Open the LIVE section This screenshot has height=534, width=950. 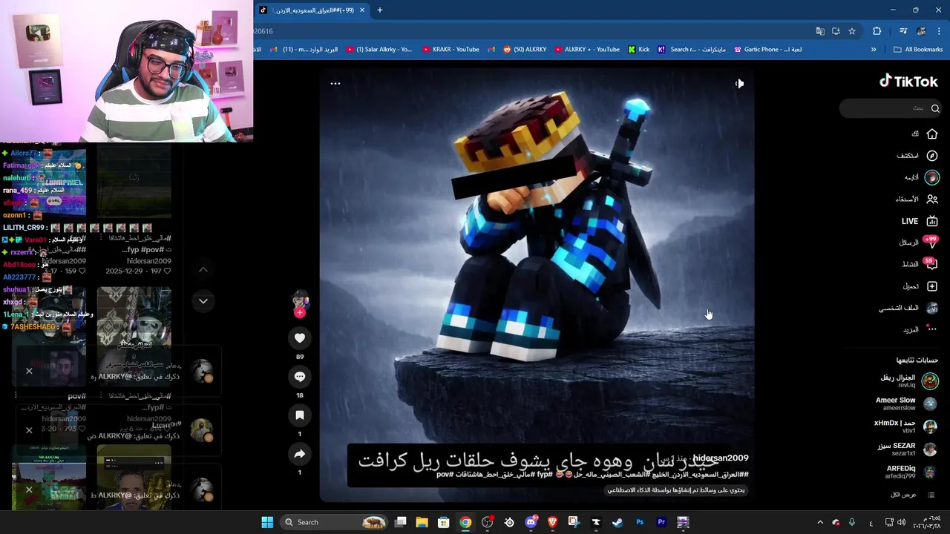click(920, 221)
